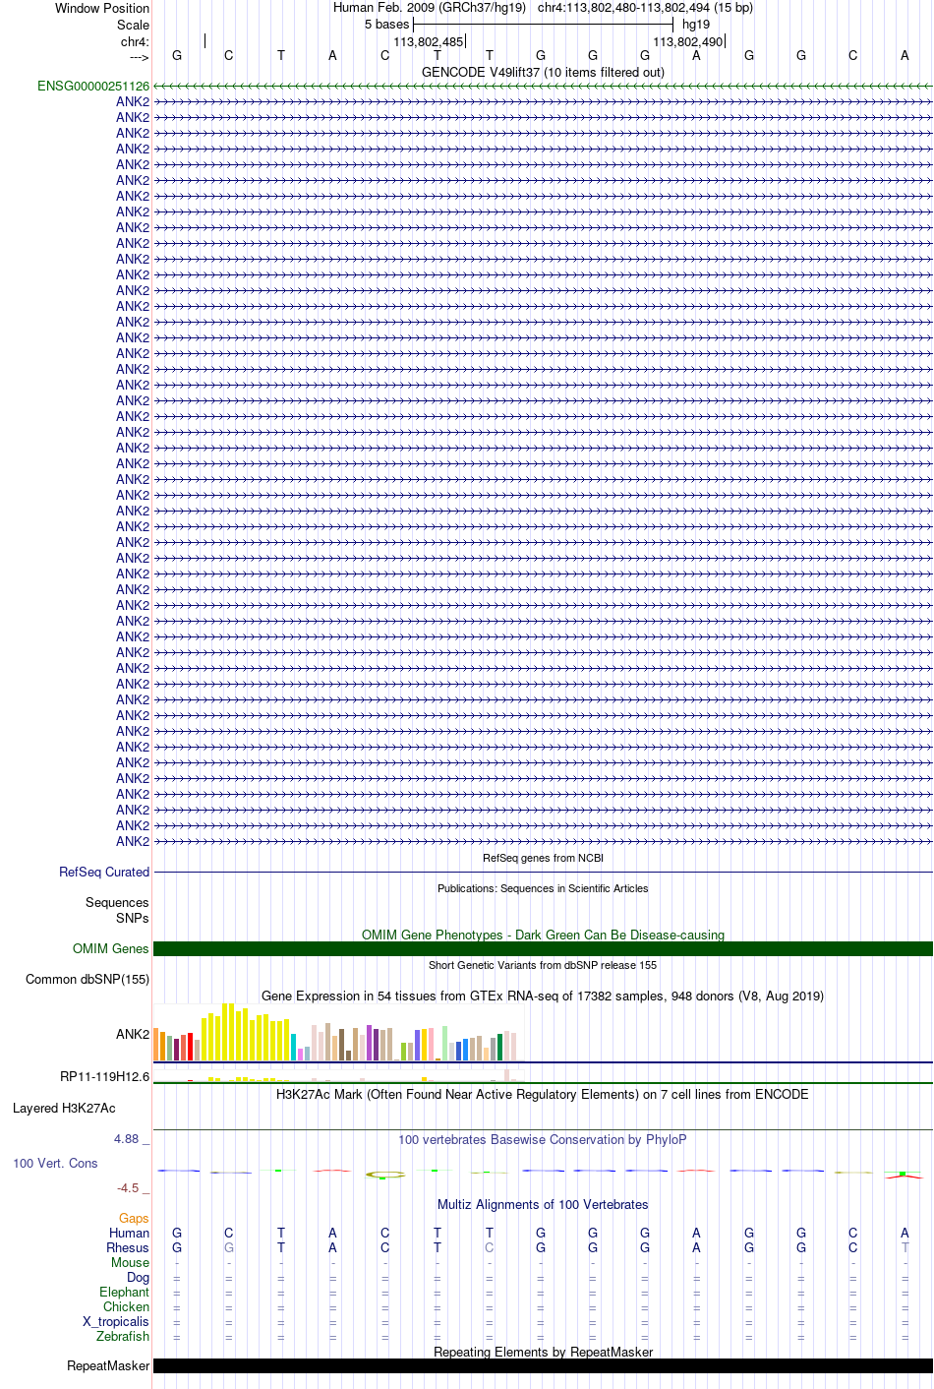Open the RefSeq genes from NCBI title
Image resolution: width=934 pixels, height=1389 pixels.
[x=543, y=858]
